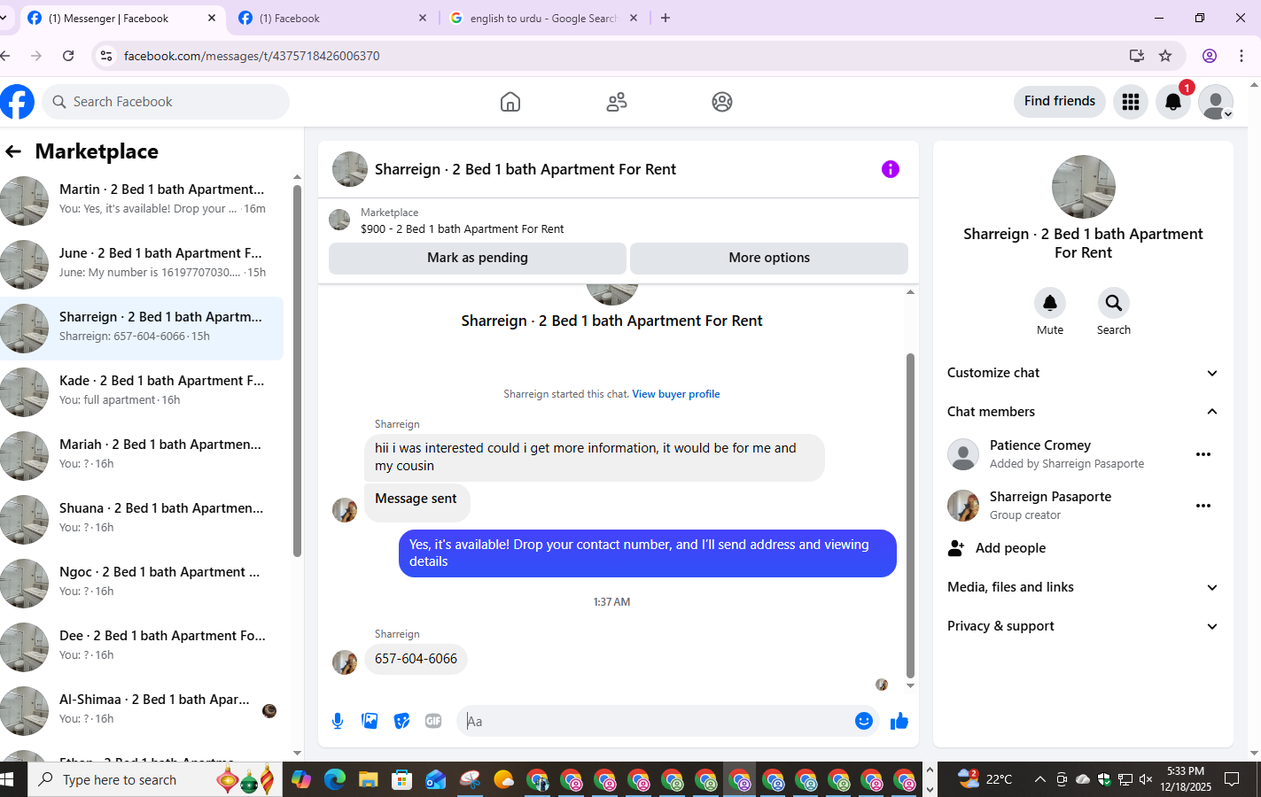The width and height of the screenshot is (1261, 797).
Task: Open Chrome browser menu three dots
Action: (x=1242, y=56)
